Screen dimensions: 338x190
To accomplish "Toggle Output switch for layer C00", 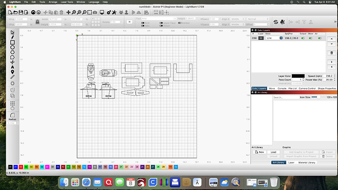I will [x=303, y=38].
